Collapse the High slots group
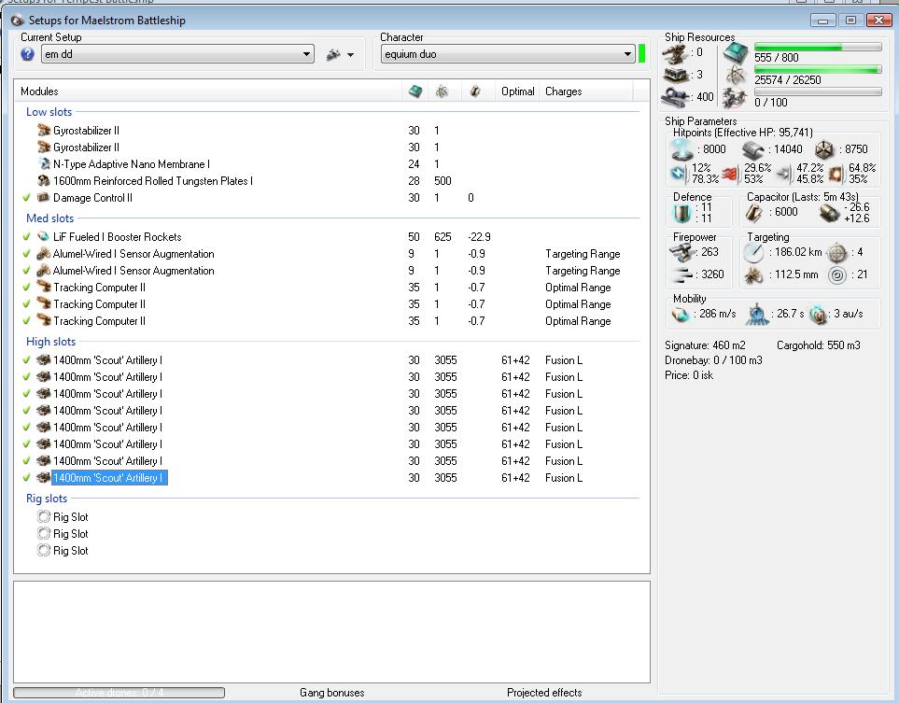Image resolution: width=899 pixels, height=703 pixels. coord(51,342)
